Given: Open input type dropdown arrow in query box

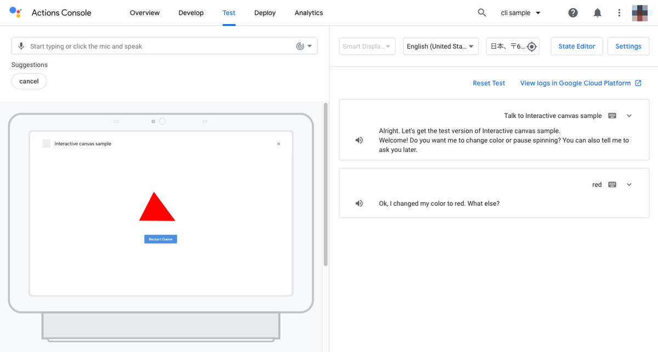Looking at the screenshot, I should point(310,46).
